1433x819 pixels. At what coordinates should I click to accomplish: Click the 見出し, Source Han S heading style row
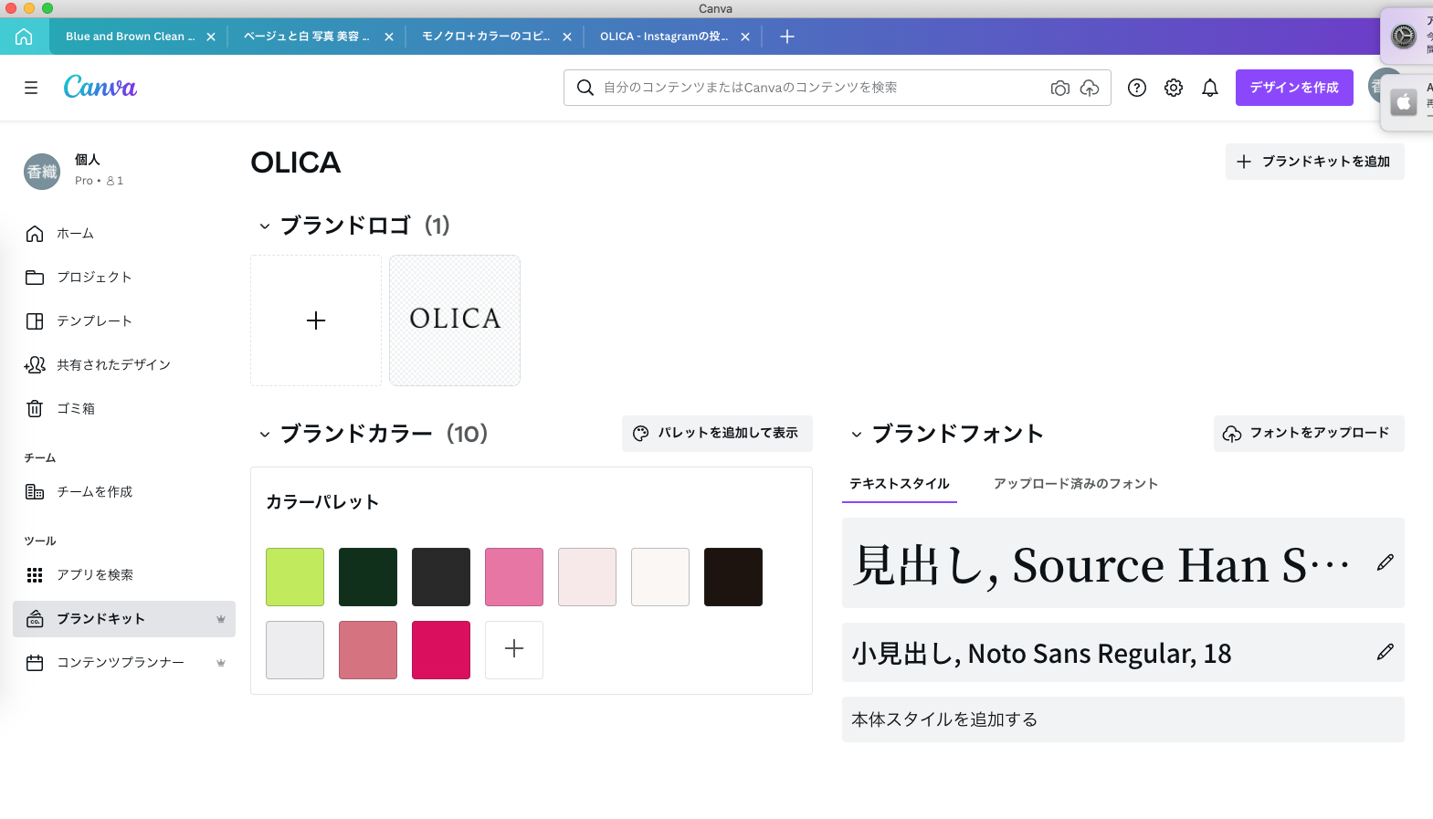1123,563
